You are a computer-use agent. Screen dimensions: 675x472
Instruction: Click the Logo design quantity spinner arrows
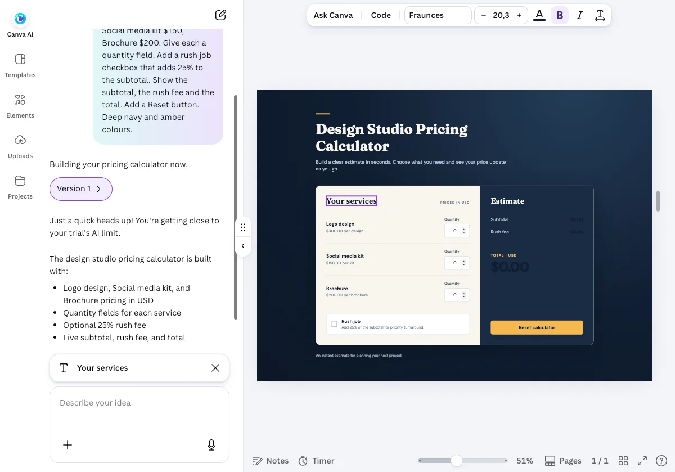pyautogui.click(x=464, y=231)
